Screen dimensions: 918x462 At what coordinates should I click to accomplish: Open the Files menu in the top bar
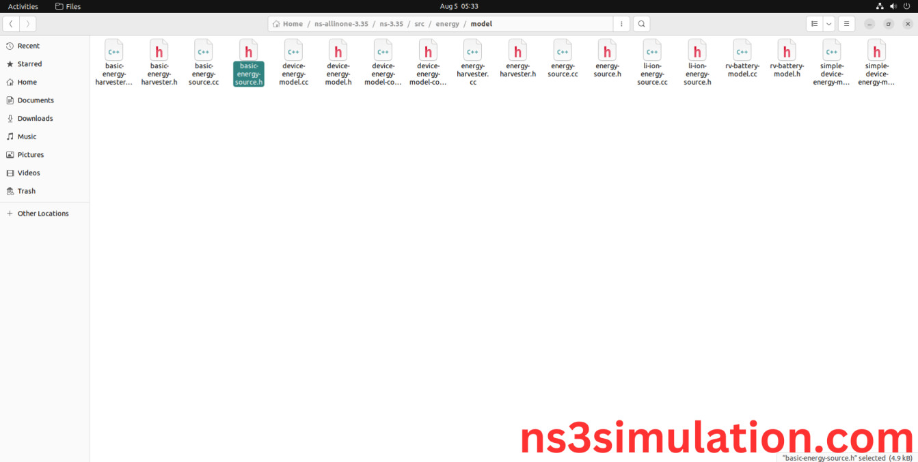pos(68,6)
